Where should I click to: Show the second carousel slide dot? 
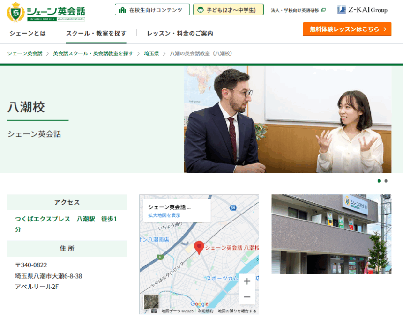386,181
